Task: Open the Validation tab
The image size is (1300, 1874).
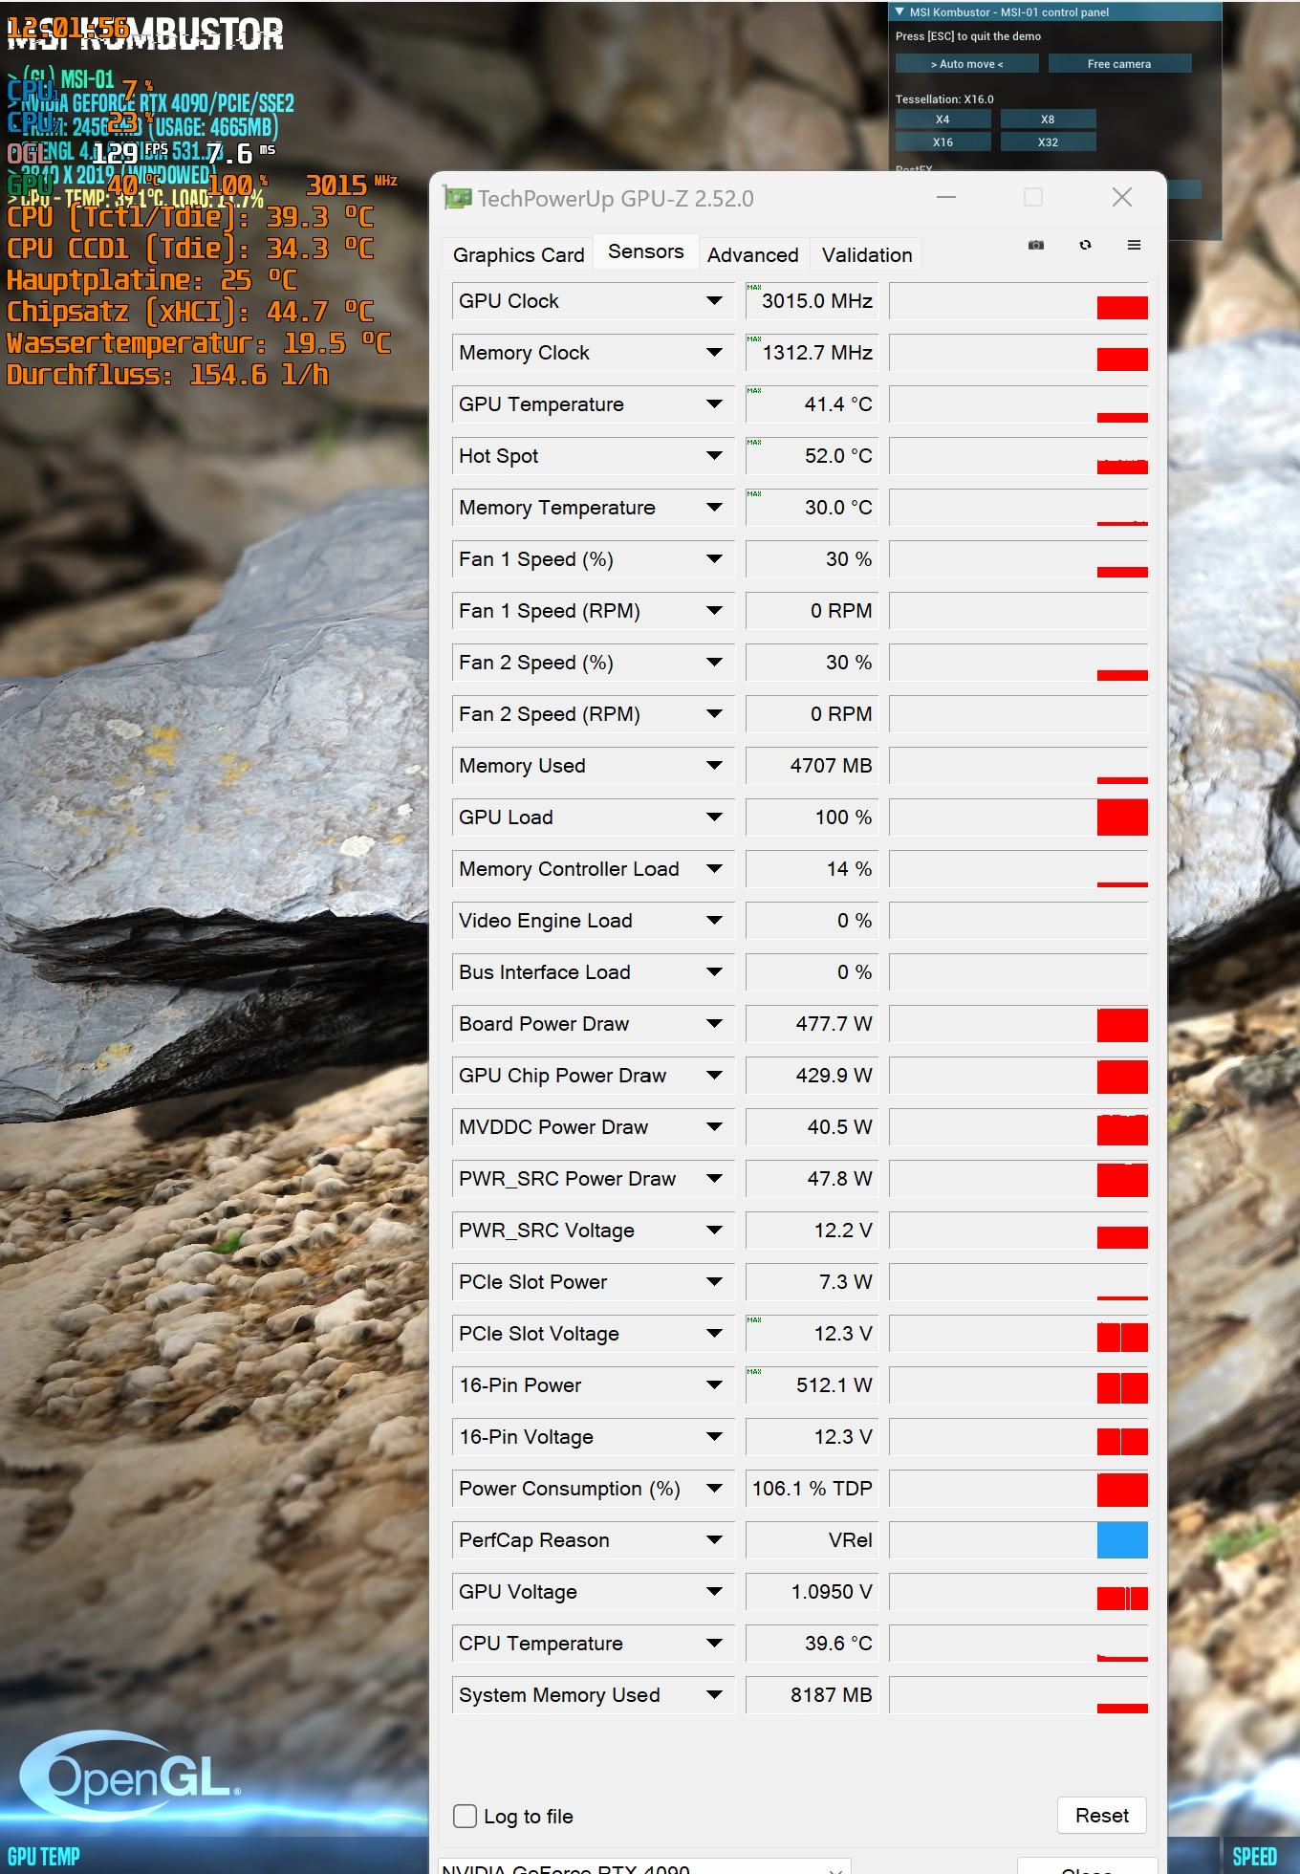Action: tap(867, 255)
